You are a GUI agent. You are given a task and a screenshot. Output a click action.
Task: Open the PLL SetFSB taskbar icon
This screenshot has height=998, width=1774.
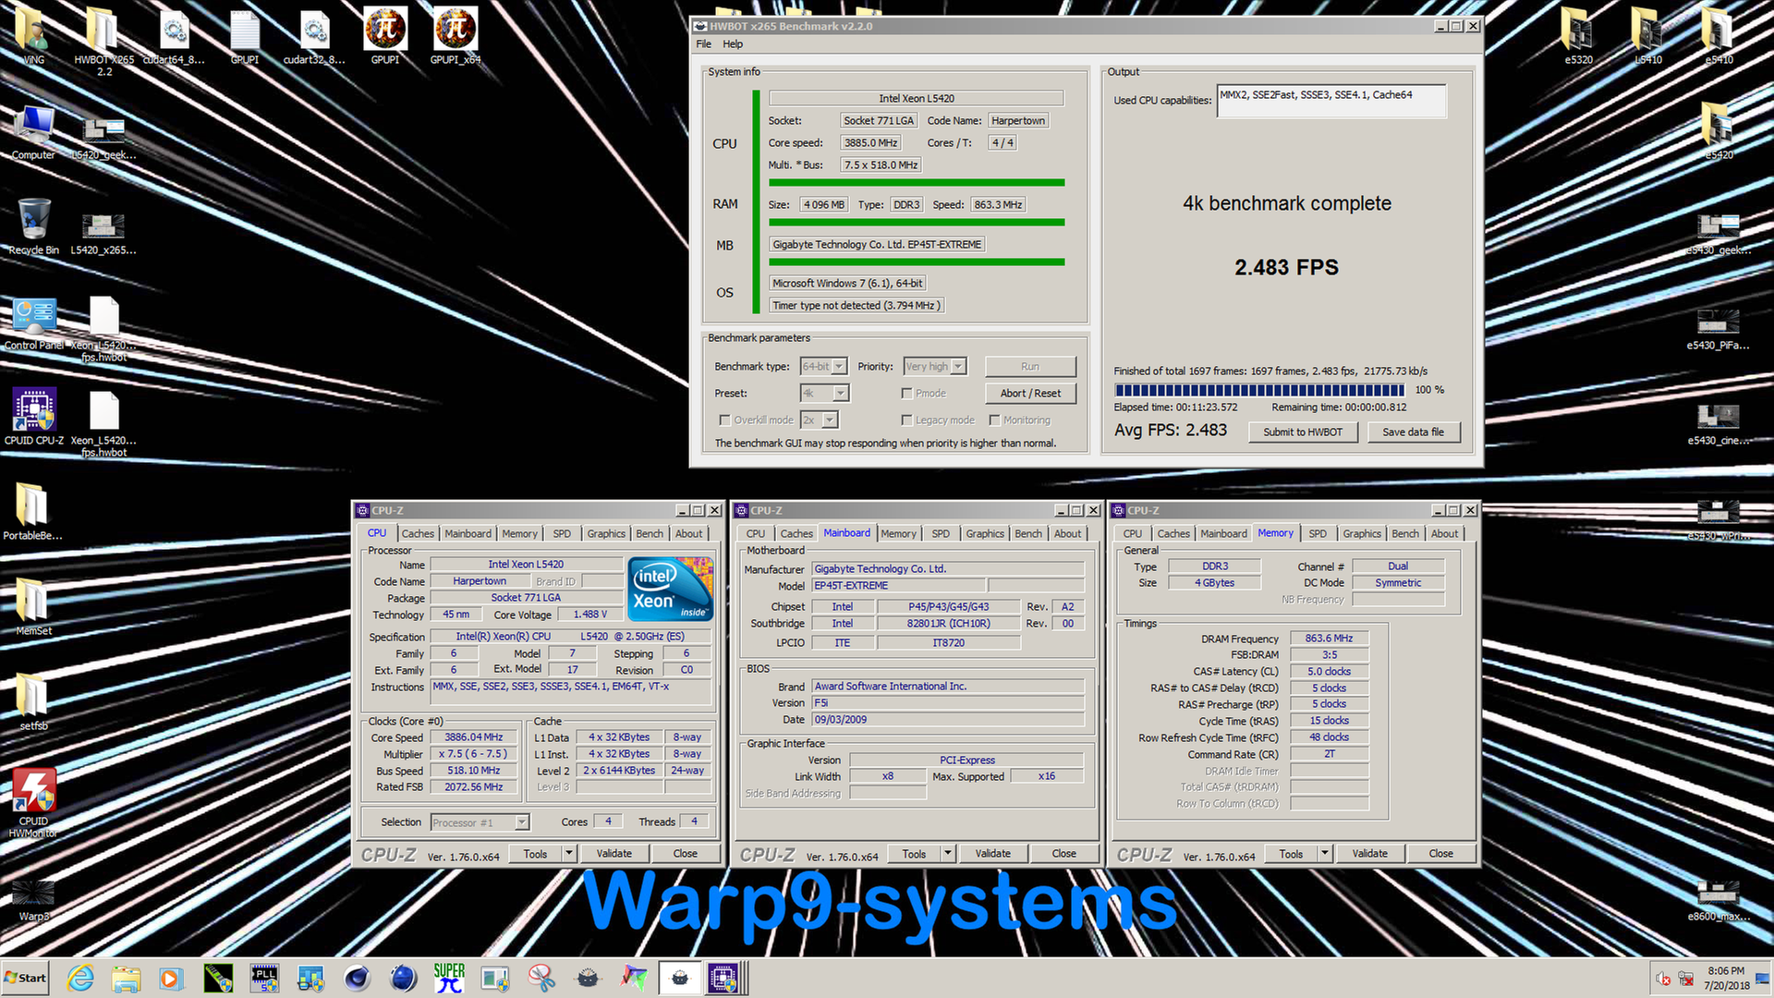(264, 978)
